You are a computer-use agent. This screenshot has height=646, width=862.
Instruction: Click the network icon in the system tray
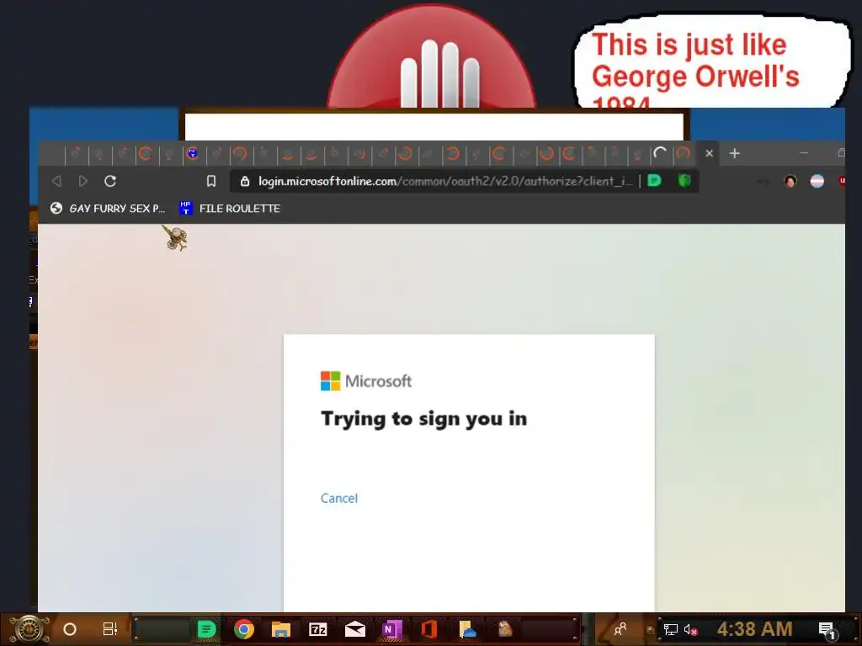click(670, 629)
